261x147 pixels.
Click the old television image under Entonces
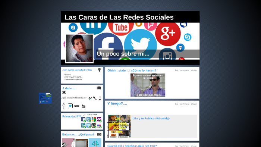point(82,143)
